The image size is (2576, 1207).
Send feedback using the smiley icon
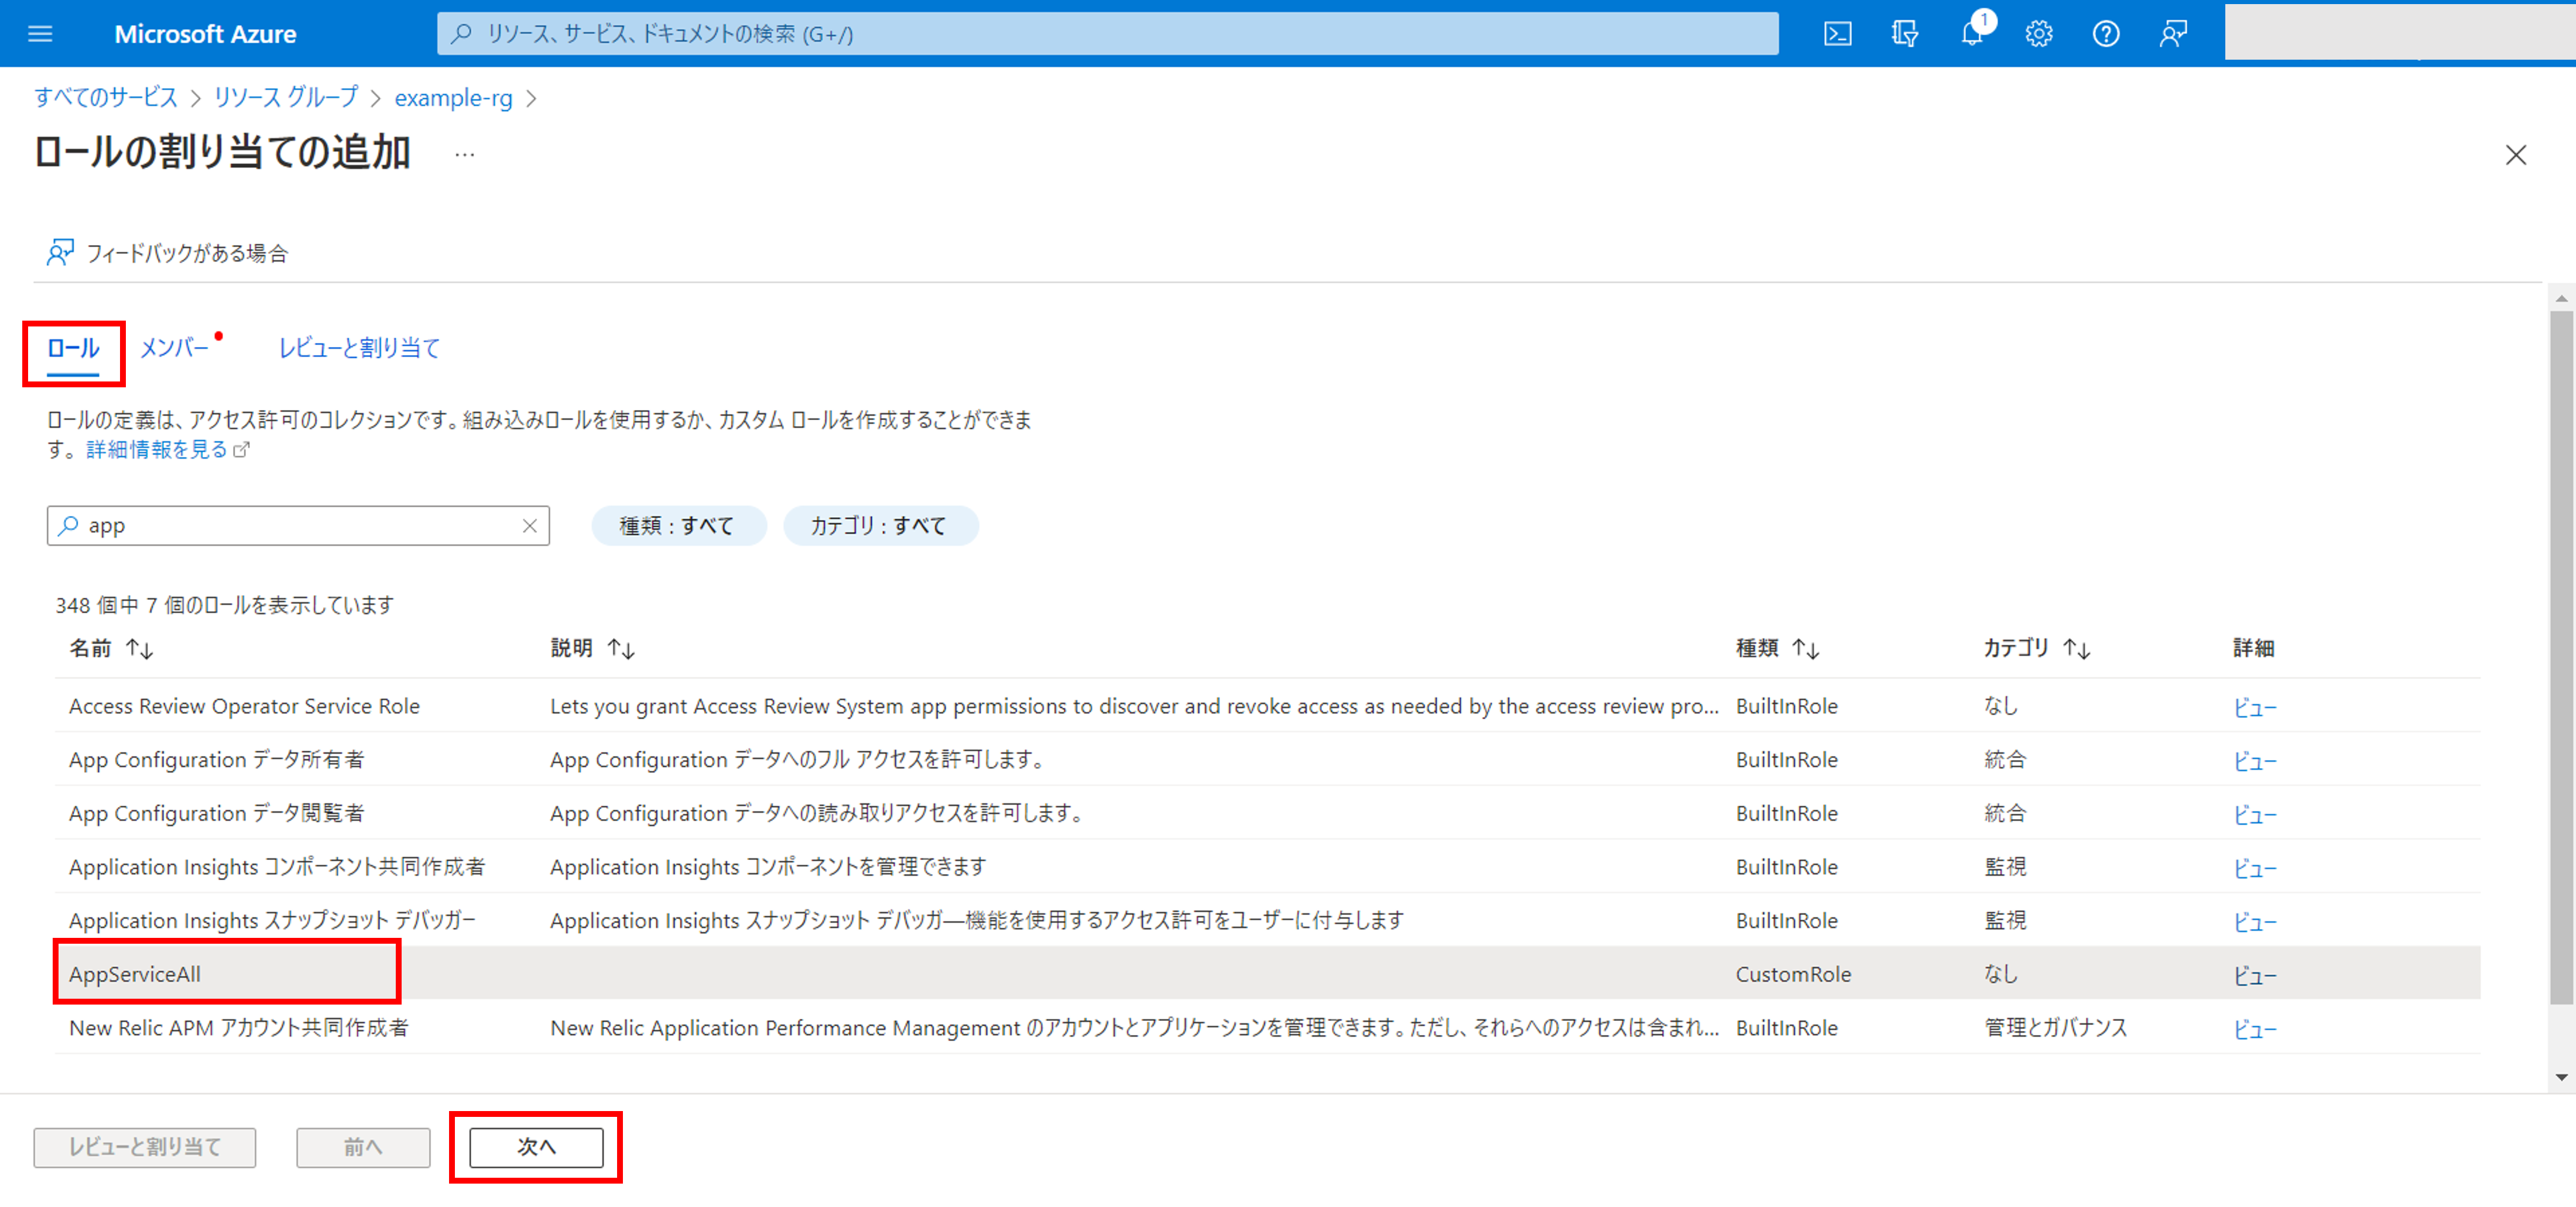[2172, 33]
